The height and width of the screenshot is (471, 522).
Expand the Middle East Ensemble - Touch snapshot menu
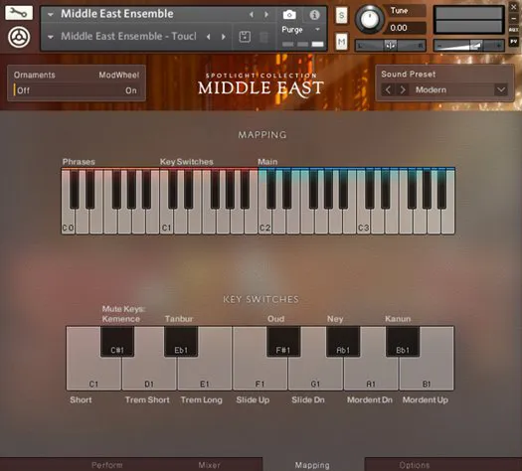51,37
